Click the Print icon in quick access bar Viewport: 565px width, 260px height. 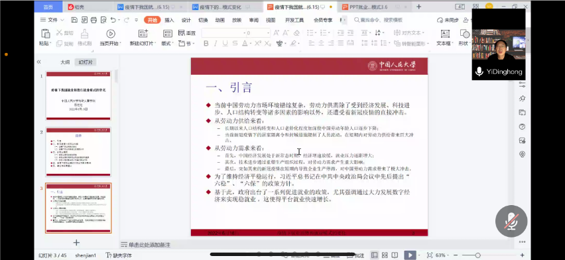[94, 20]
